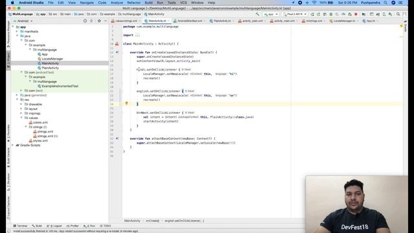The width and height of the screenshot is (414, 233).
Task: Collapse the java folder
Action: tap(17, 36)
